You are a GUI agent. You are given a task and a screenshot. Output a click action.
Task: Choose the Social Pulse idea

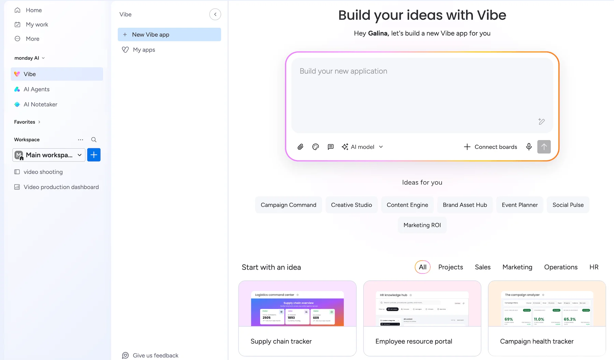click(568, 205)
